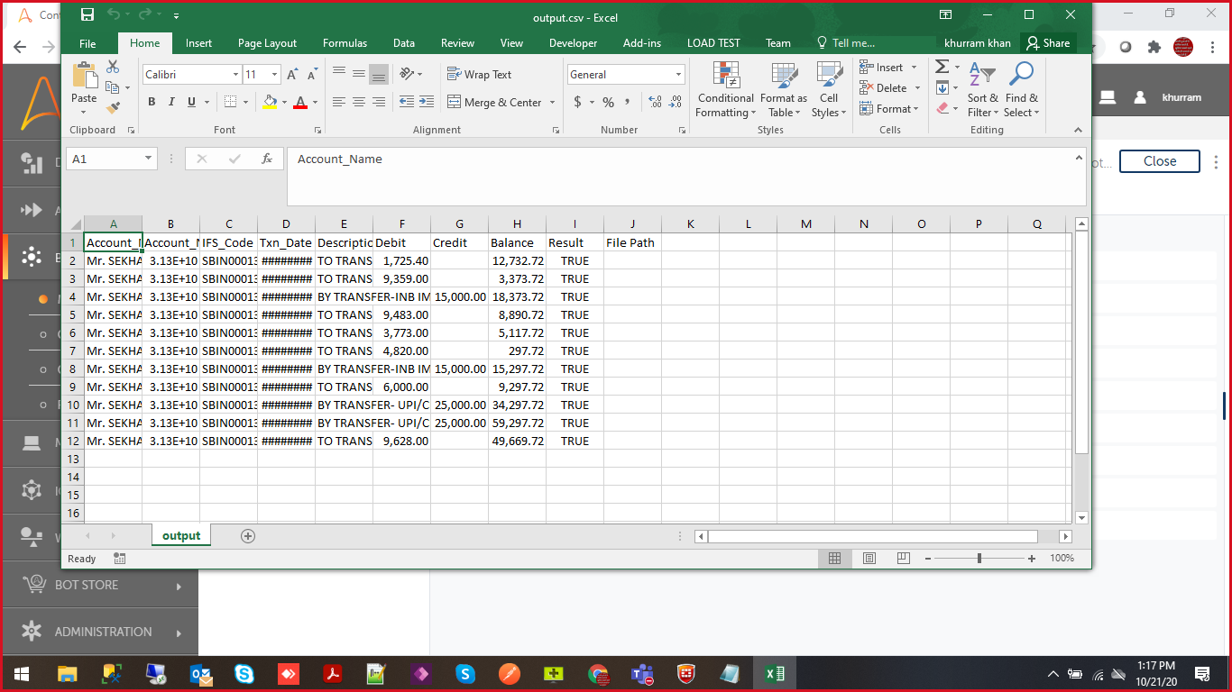Expand the Name Box dropdown arrow
Image resolution: width=1232 pixels, height=692 pixels.
coord(149,159)
